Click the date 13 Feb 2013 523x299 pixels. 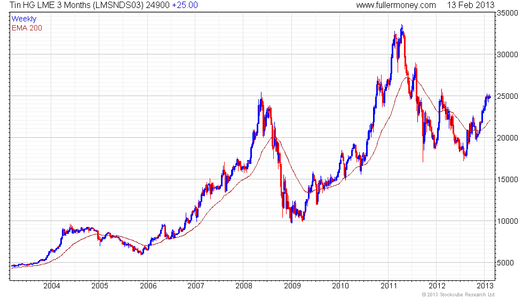(471, 5)
